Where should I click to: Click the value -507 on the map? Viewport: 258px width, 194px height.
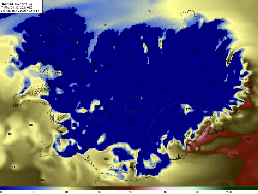click(x=201, y=102)
